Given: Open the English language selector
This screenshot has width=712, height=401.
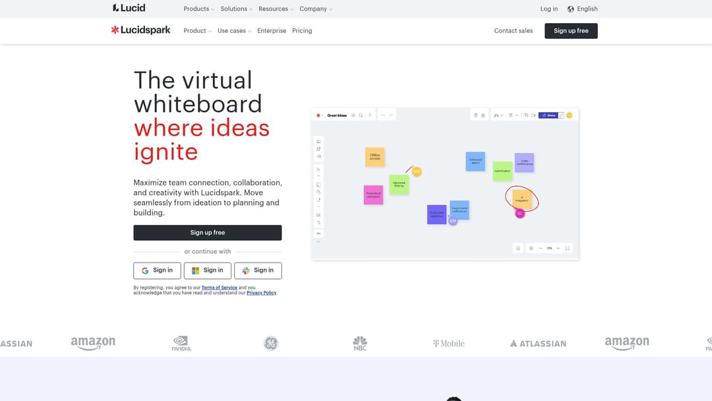Looking at the screenshot, I should pyautogui.click(x=583, y=9).
